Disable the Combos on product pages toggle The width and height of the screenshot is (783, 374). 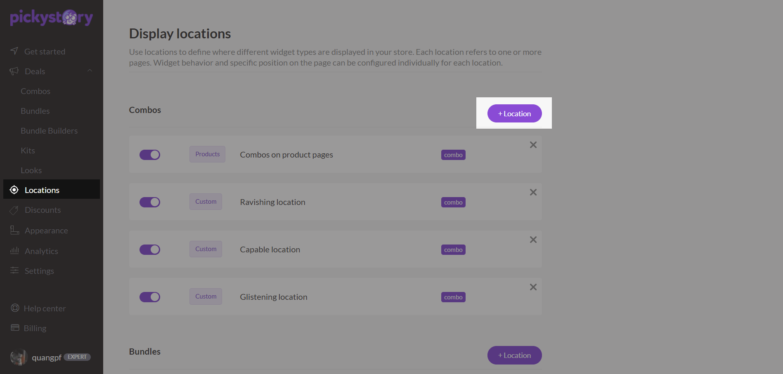[x=150, y=155]
